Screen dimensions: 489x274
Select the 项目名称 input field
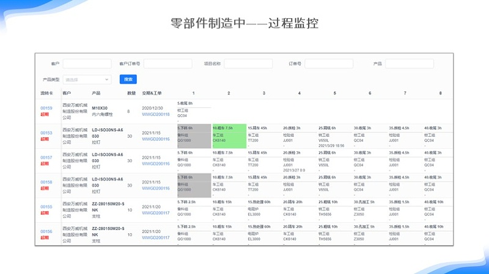click(248, 63)
